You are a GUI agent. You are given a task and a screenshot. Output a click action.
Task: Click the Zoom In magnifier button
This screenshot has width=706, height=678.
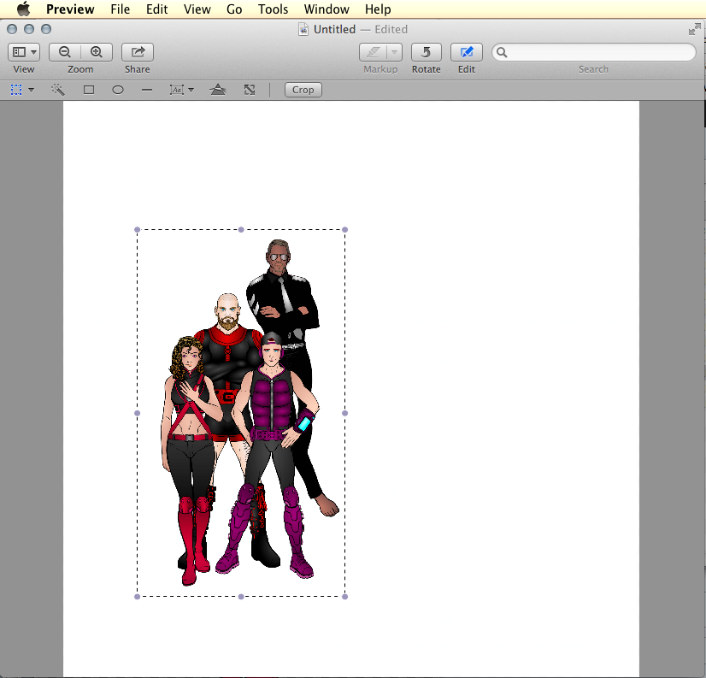(x=97, y=52)
